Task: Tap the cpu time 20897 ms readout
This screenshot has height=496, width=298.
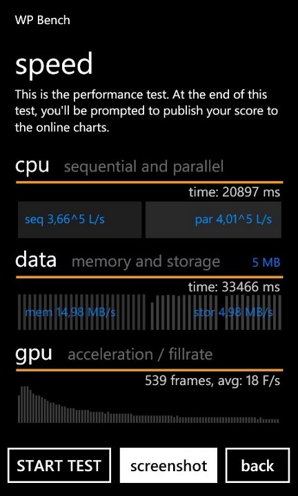Action: tap(235, 192)
